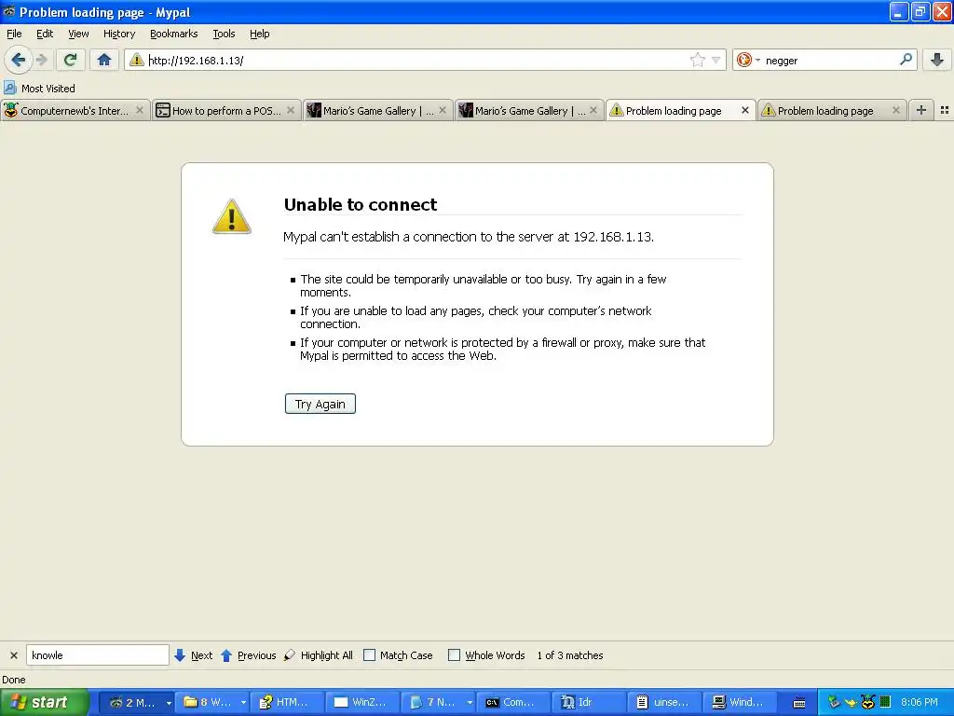Open the Help menu
Image resolution: width=954 pixels, height=716 pixels.
pos(260,34)
